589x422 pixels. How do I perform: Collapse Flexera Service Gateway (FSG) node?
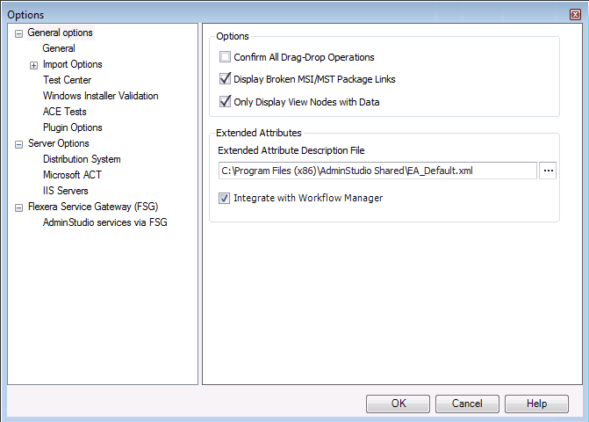18,207
